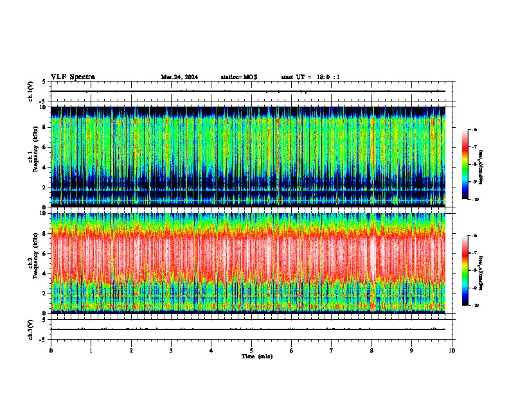
Task: Click time axis tick label "6"
Action: 291,351
